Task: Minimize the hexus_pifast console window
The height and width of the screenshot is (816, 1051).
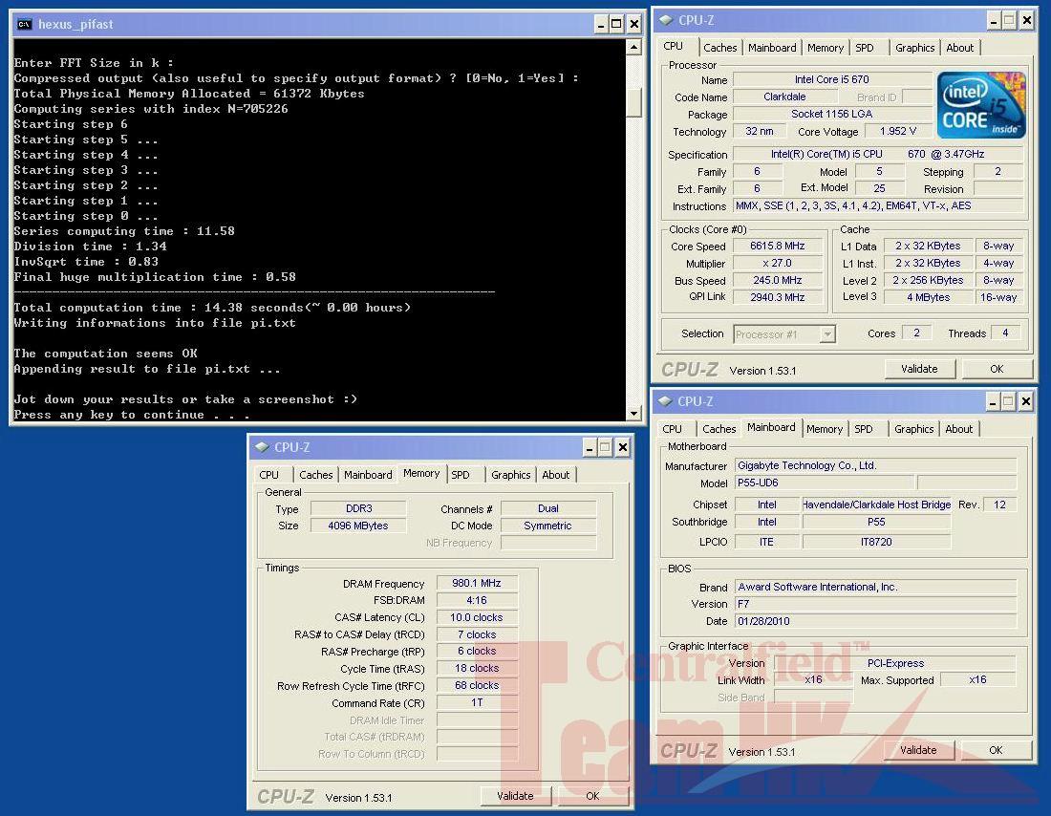Action: (x=601, y=24)
